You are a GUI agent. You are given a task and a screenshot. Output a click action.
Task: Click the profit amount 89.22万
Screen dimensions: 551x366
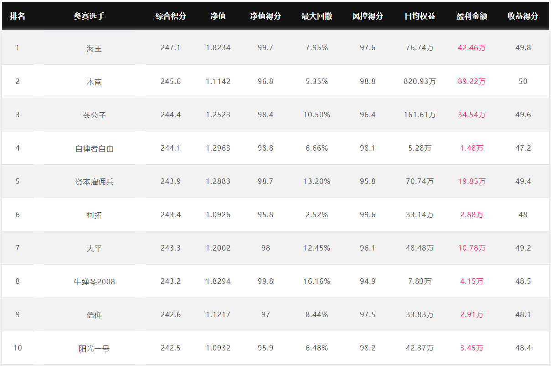472,82
